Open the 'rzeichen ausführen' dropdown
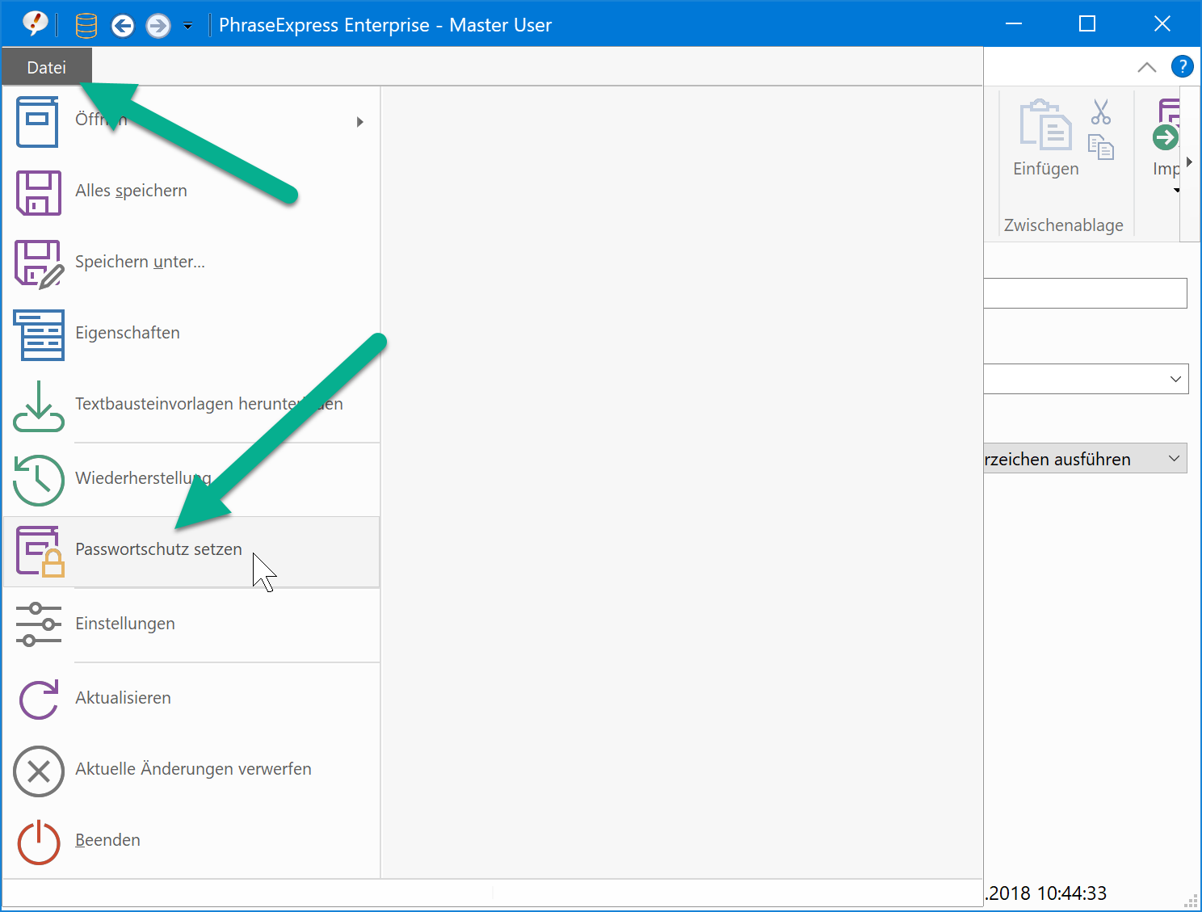 pos(1086,459)
